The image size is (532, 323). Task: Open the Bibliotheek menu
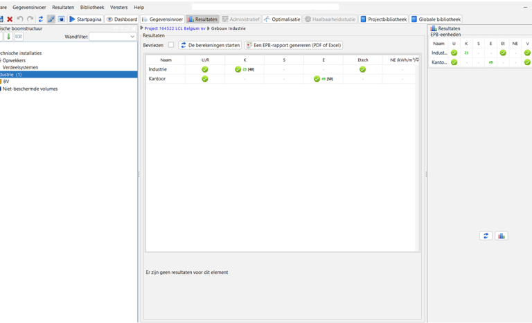tap(92, 7)
